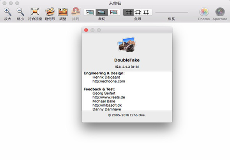Click the name Danny Damhave
Viewport: 230px width, 160px height.
107,109
